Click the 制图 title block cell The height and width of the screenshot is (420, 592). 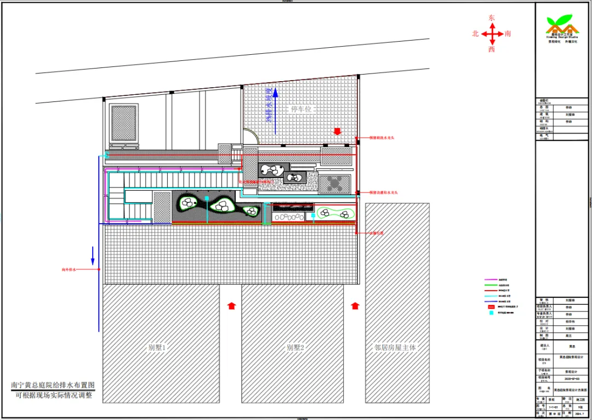(x=544, y=336)
